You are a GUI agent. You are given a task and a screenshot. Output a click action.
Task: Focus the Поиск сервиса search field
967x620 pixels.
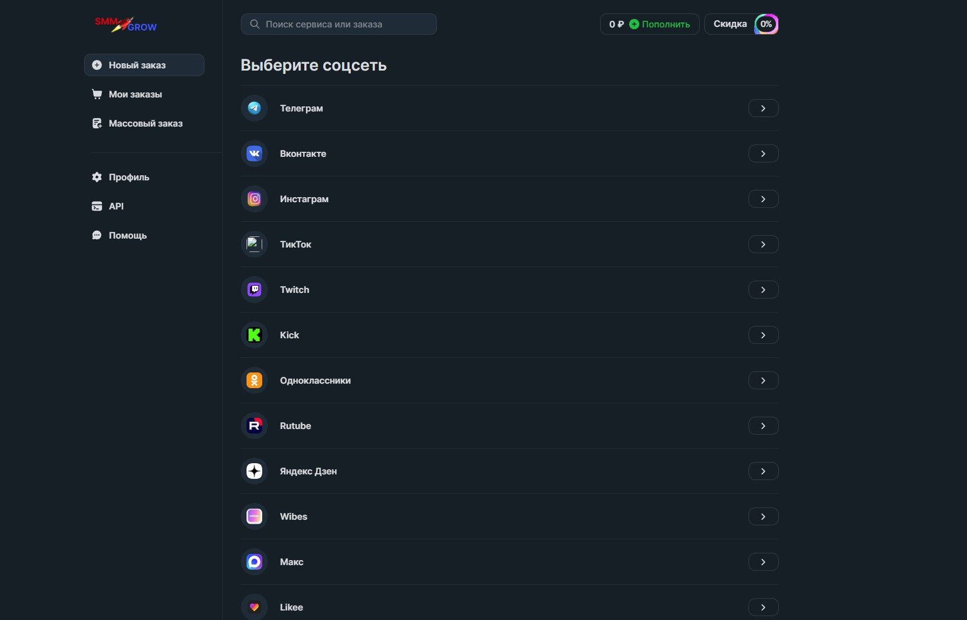pos(339,24)
